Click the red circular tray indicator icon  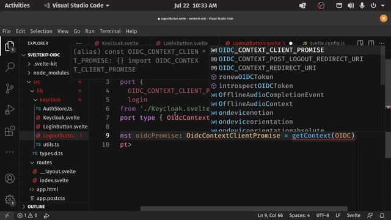click(x=321, y=5)
